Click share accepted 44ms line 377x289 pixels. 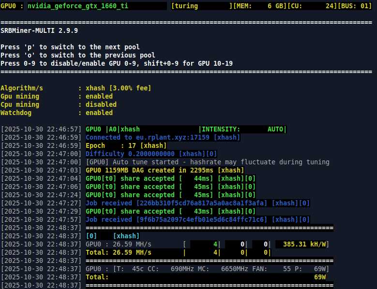170,178
